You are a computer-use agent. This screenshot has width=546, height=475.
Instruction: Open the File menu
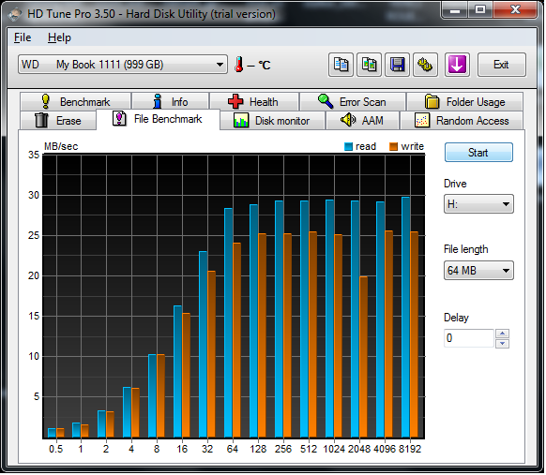(x=23, y=37)
